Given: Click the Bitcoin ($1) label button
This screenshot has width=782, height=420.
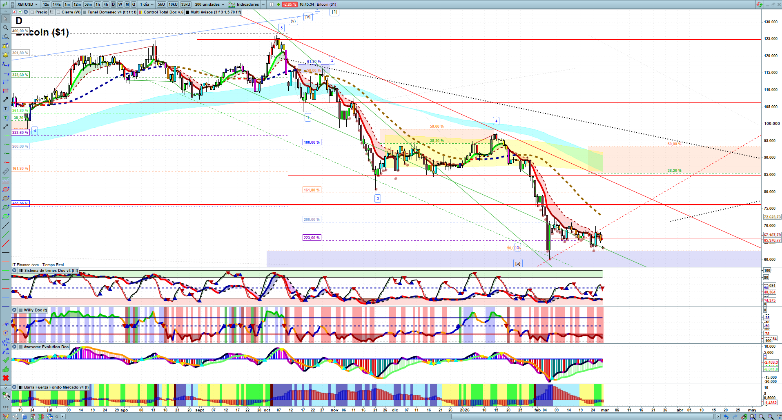Looking at the screenshot, I should pos(326,4).
